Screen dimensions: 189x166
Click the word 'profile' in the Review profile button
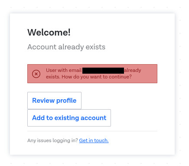[x=66, y=101]
